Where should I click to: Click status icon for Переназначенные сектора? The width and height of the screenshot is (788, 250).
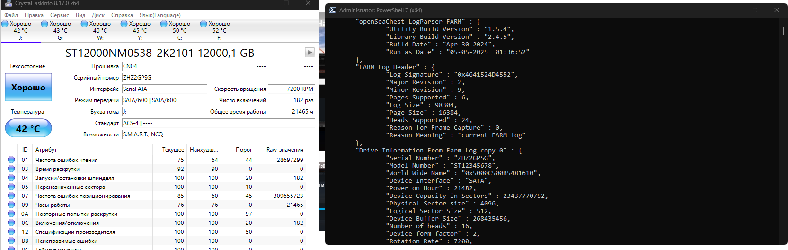11,187
